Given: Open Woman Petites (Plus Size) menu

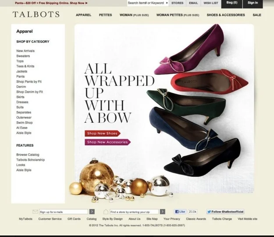Looking at the screenshot, I should coord(178,15).
